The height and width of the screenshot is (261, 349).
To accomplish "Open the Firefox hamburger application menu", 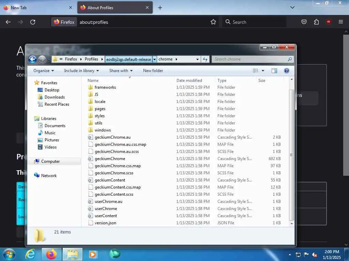I will (340, 22).
